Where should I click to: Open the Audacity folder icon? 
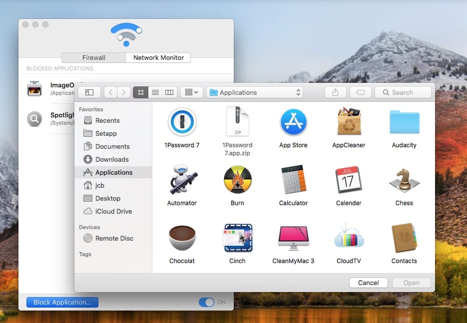click(404, 122)
